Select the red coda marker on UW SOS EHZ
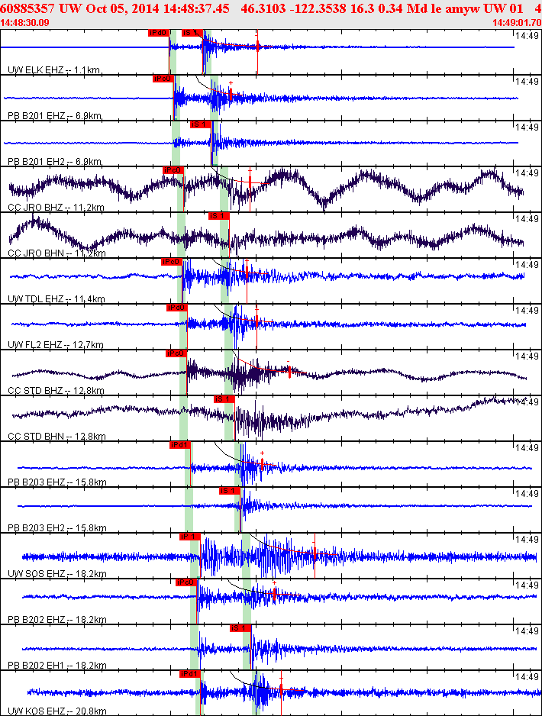Image resolution: width=542 pixels, height=716 pixels. [x=315, y=553]
